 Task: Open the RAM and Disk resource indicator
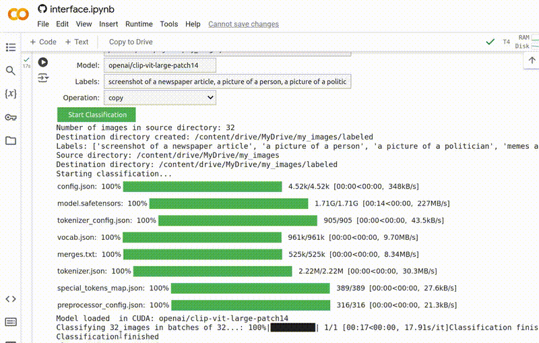click(x=523, y=42)
